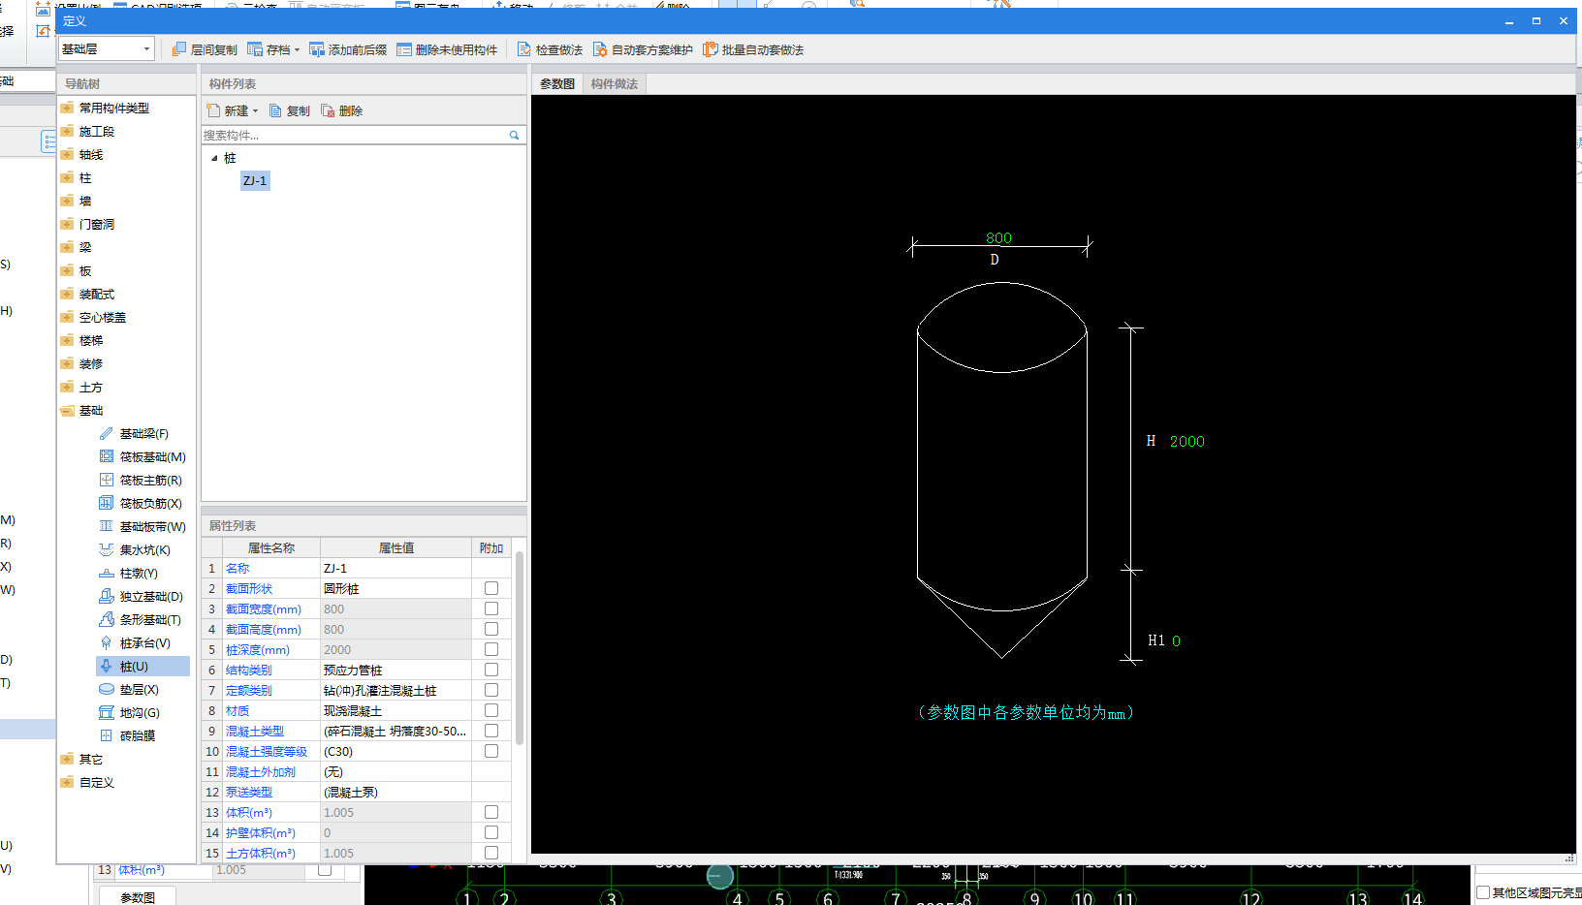Select 独立基础(D) tree item
1582x905 pixels.
coord(142,597)
